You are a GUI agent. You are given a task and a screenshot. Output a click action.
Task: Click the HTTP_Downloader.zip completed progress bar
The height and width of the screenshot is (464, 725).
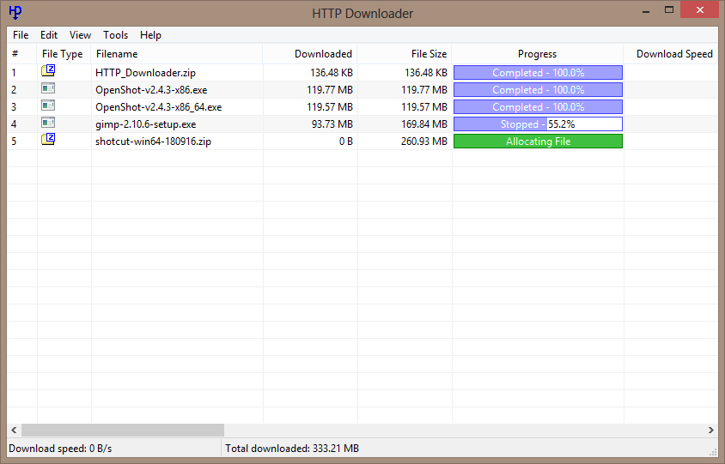[x=539, y=73]
